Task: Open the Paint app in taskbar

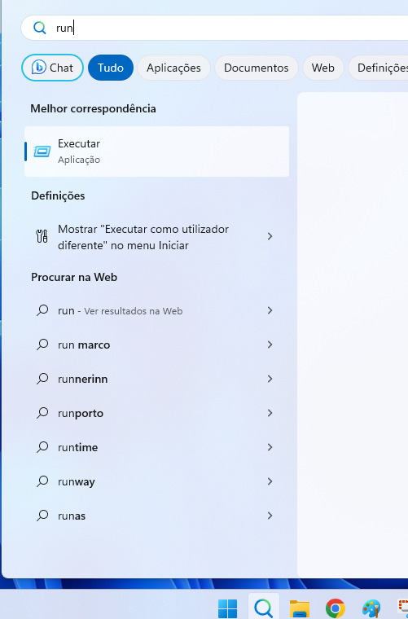Action: click(371, 608)
